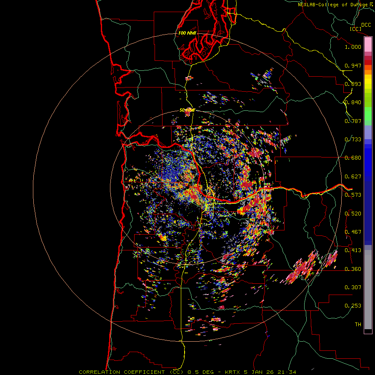375x375 pixels.
Task: Select the 0.573 scale value
Action: click(x=353, y=195)
